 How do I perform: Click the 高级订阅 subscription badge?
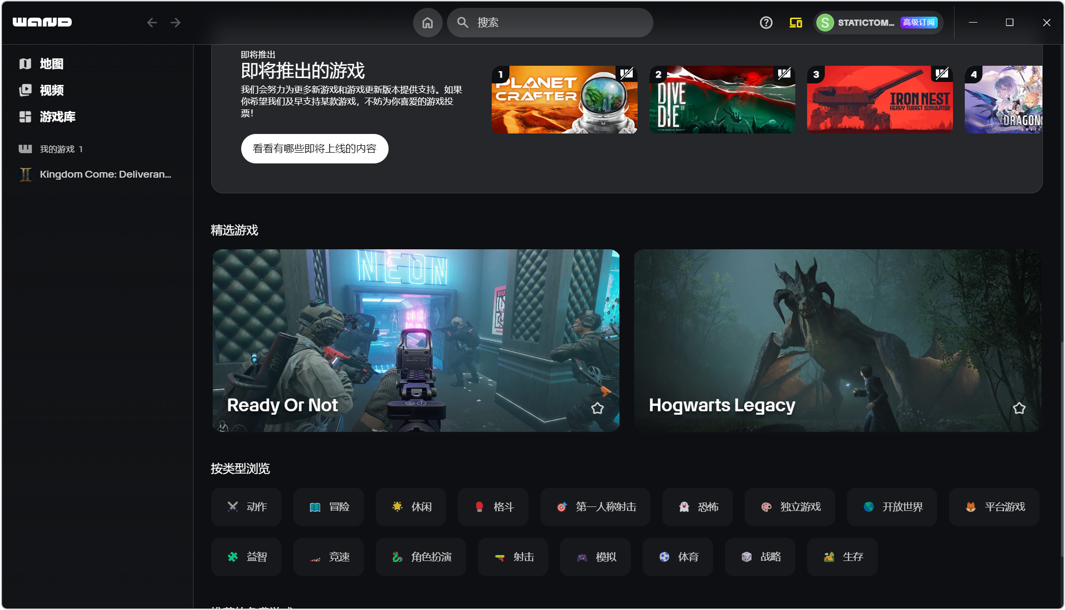919,23
